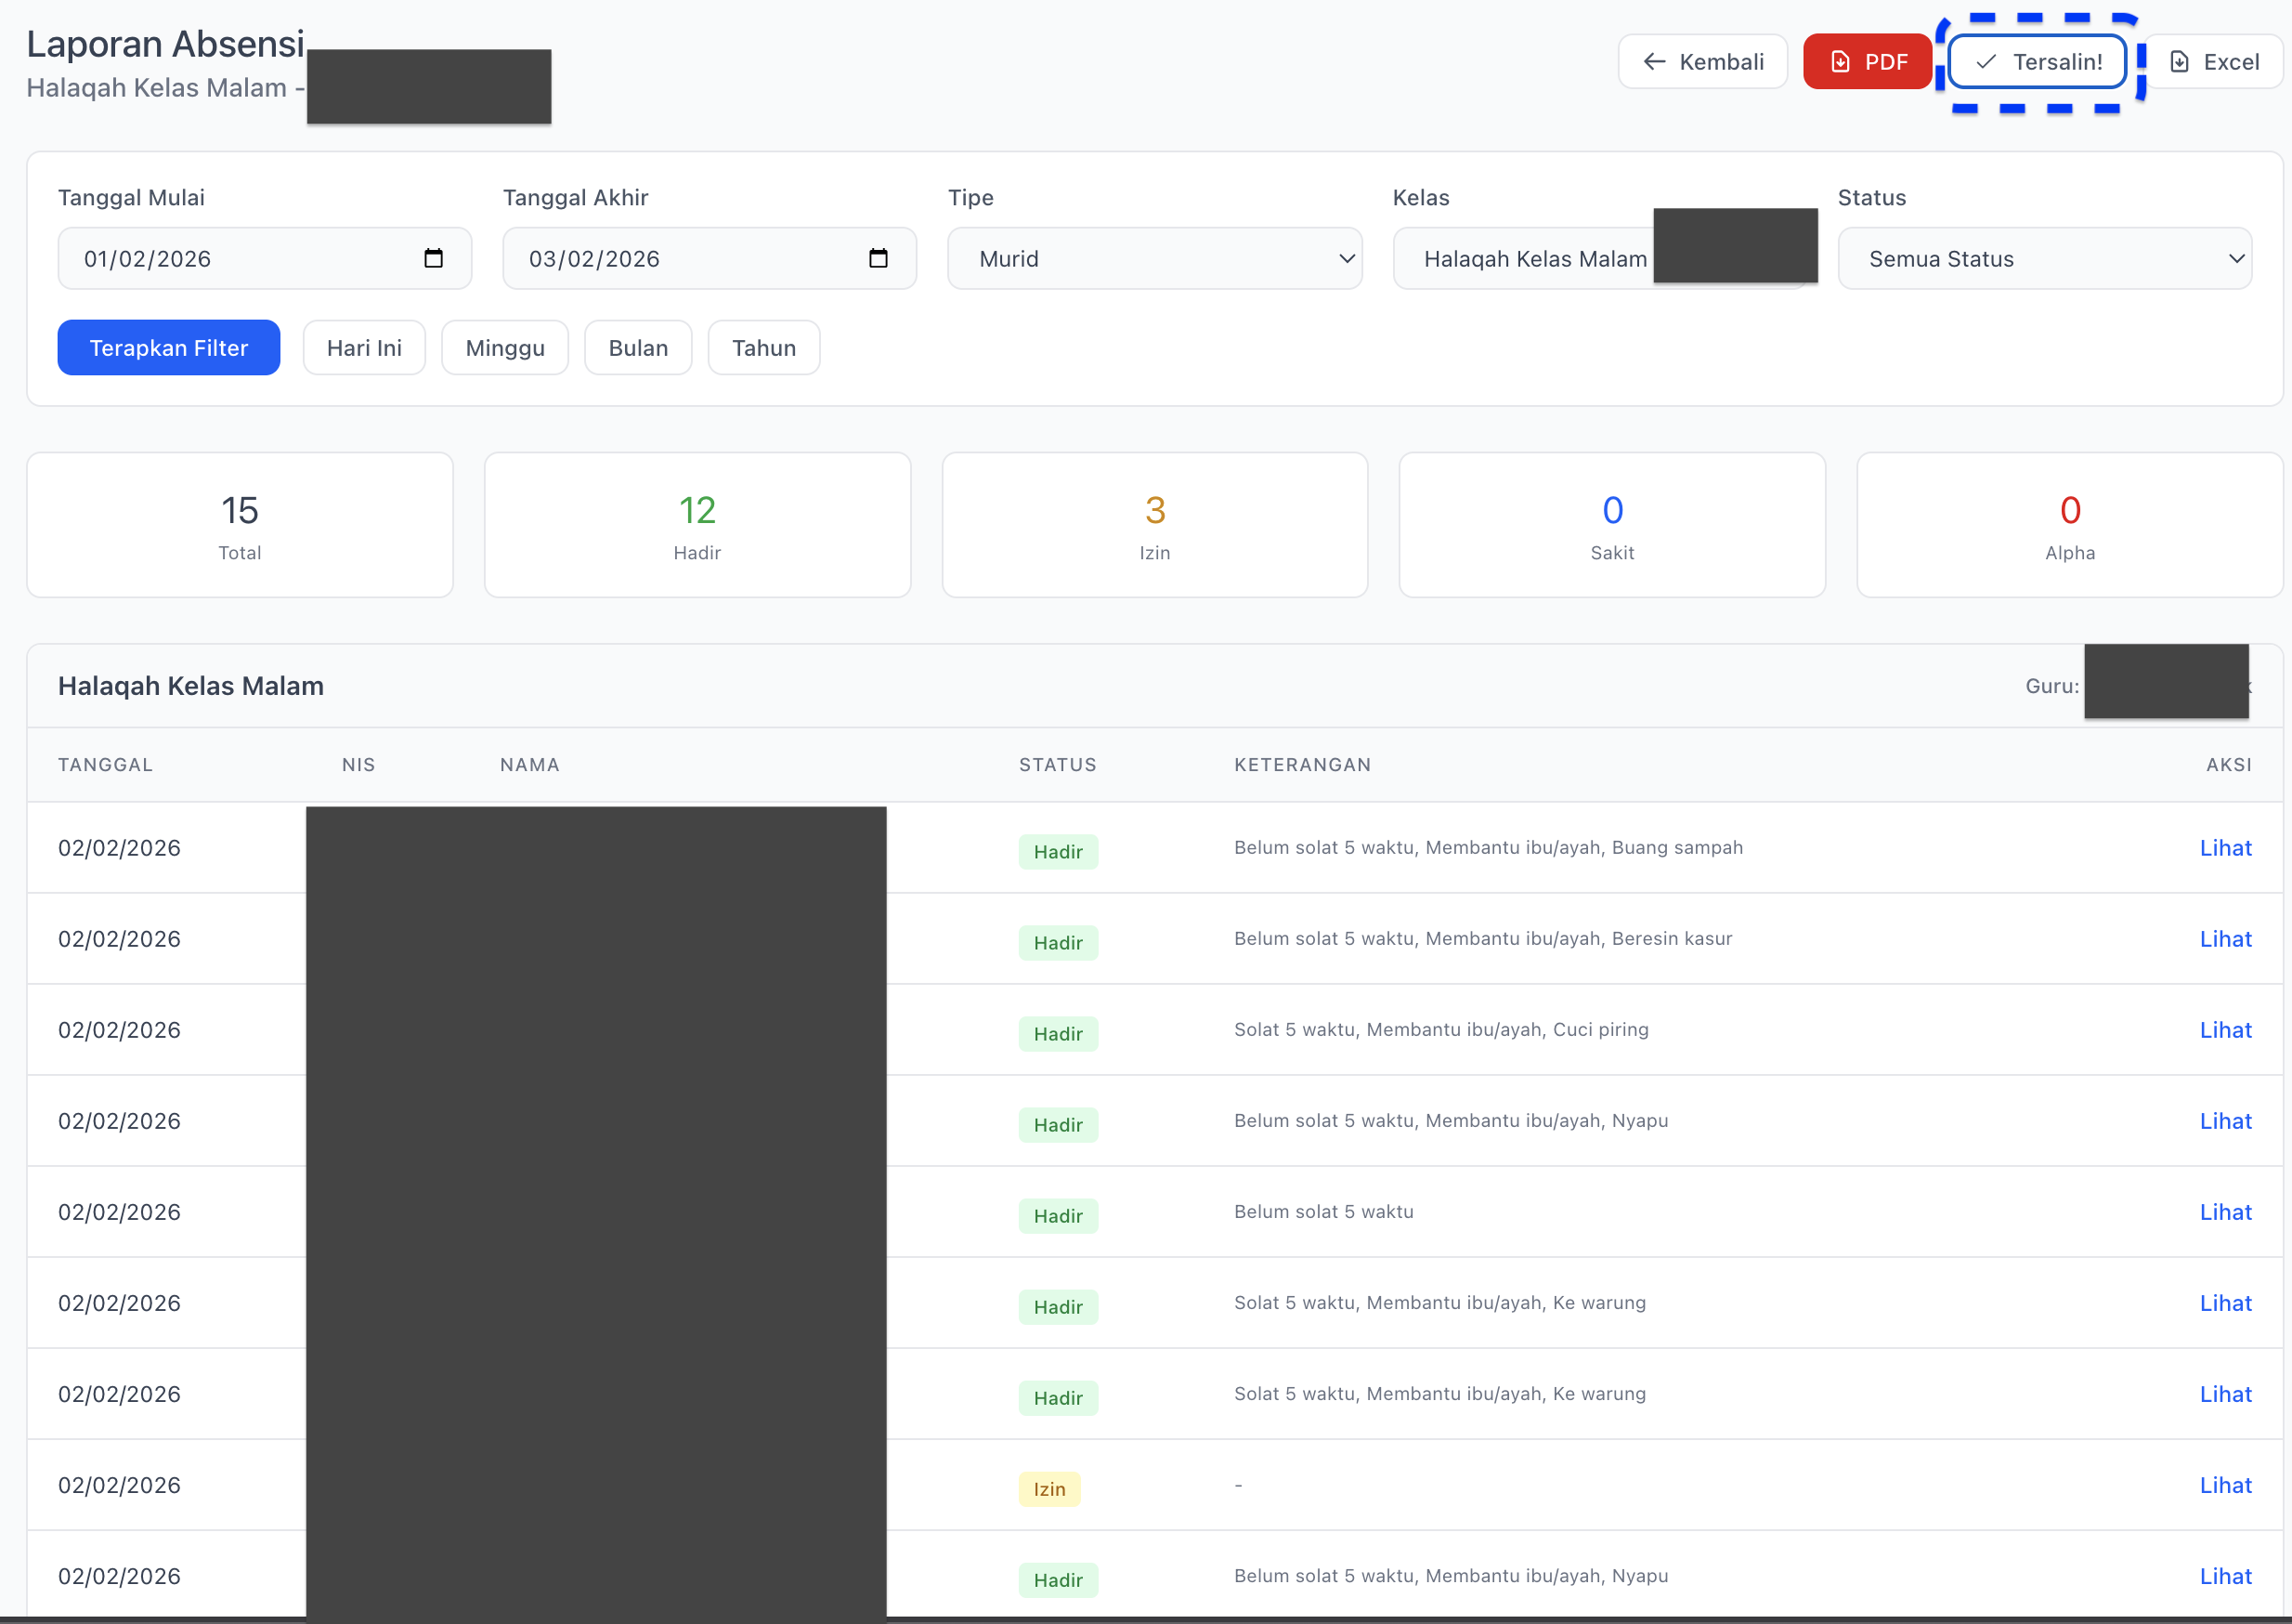
Task: Open calendar picker for Tanggal Mulai
Action: (x=433, y=259)
